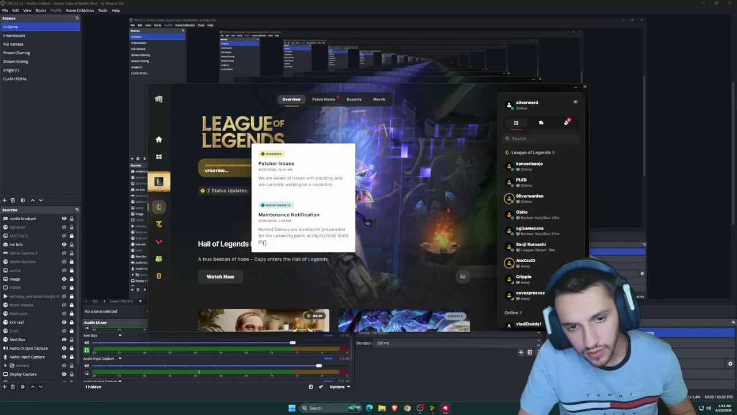Open Windows Start button
The height and width of the screenshot is (415, 737).
292,408
